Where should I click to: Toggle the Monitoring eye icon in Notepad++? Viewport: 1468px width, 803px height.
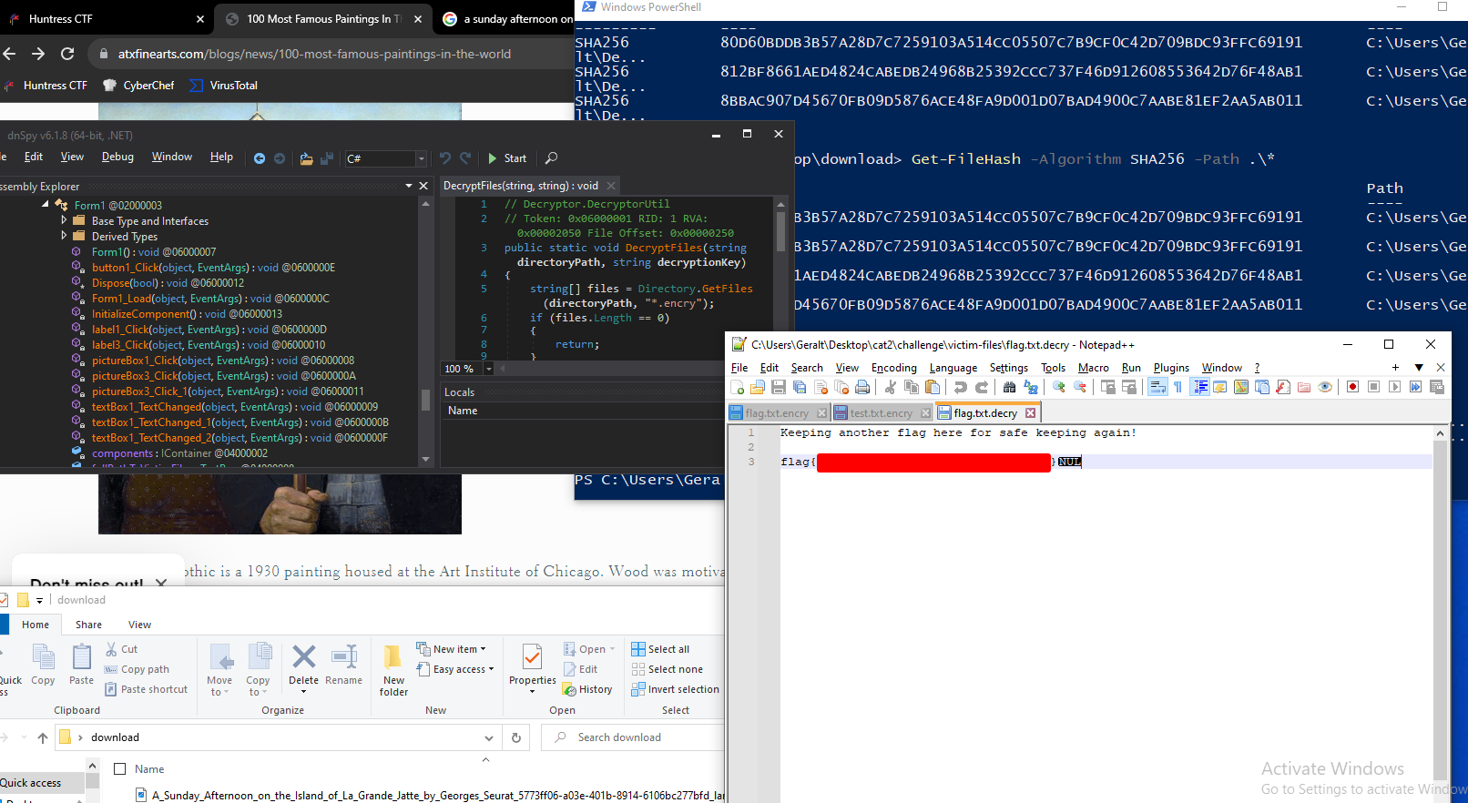(1326, 387)
